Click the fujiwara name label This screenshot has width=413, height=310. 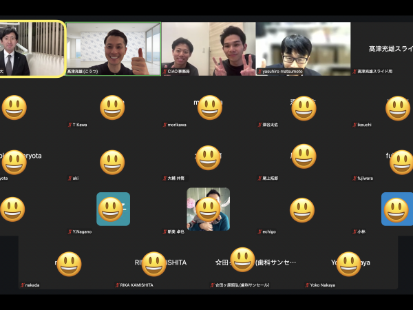tap(365, 178)
